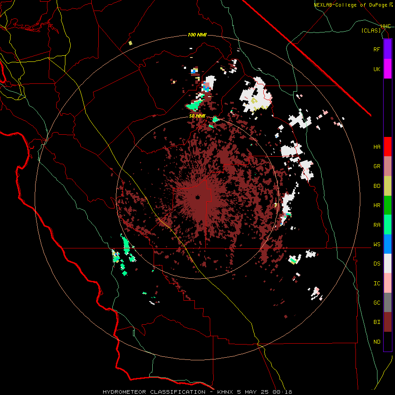Click the "HYDROMETEOR CLASSIFICATION" title text
The width and height of the screenshot is (395, 395).
click(154, 392)
